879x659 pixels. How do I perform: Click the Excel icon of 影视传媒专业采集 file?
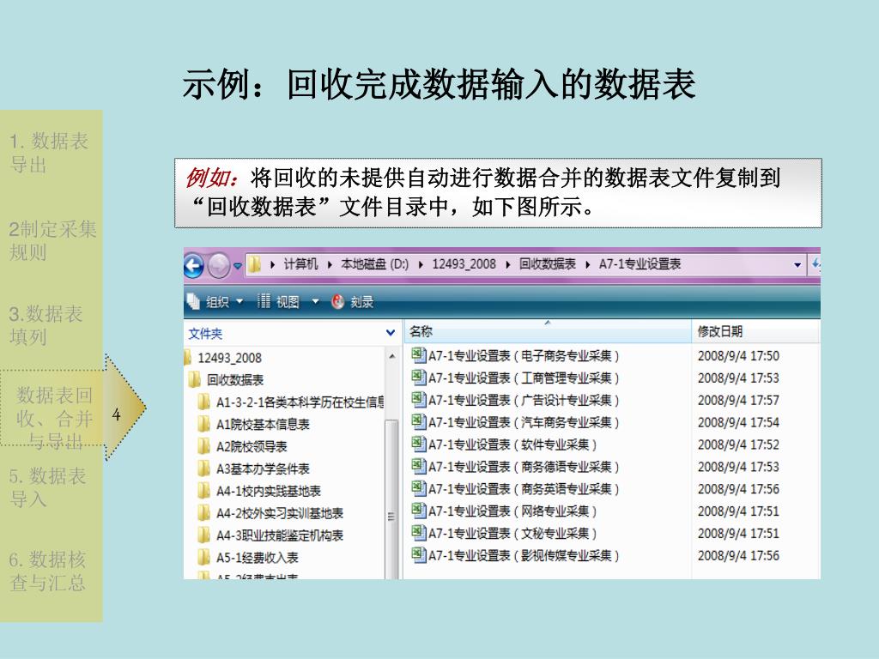pos(418,555)
